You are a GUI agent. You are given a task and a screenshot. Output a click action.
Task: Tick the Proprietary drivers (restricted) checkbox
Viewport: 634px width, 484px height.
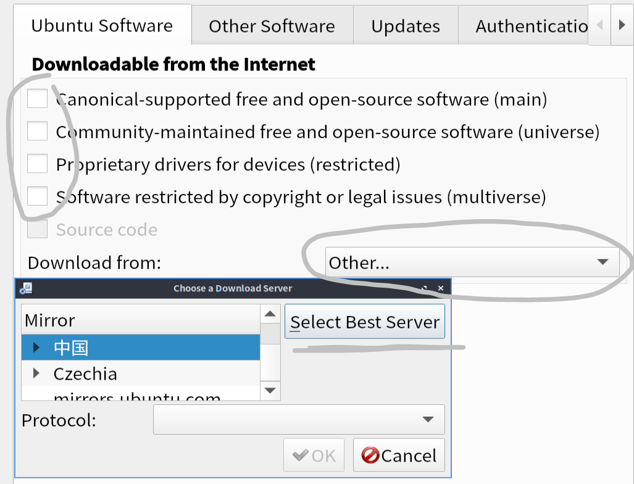[38, 164]
